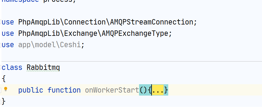Collapse use imports via first fold marker
262x112 pixels.
point(1,22)
